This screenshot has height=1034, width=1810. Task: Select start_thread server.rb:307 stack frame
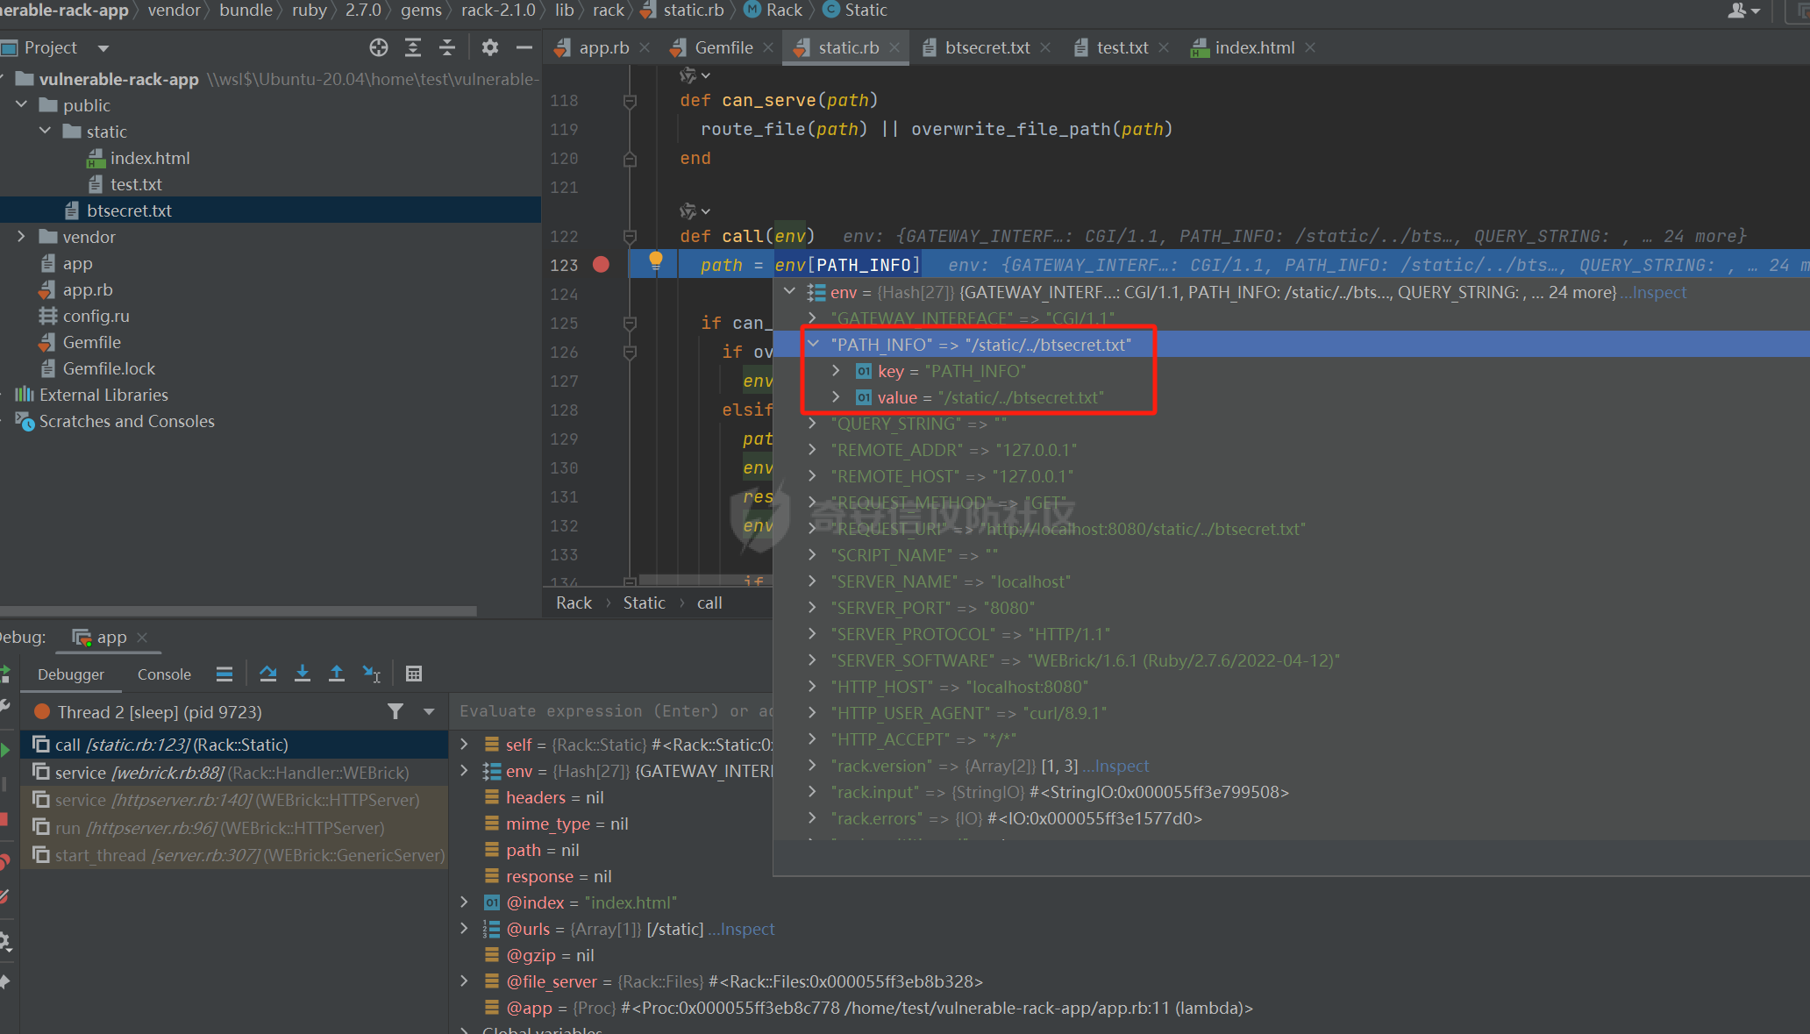pyautogui.click(x=233, y=854)
